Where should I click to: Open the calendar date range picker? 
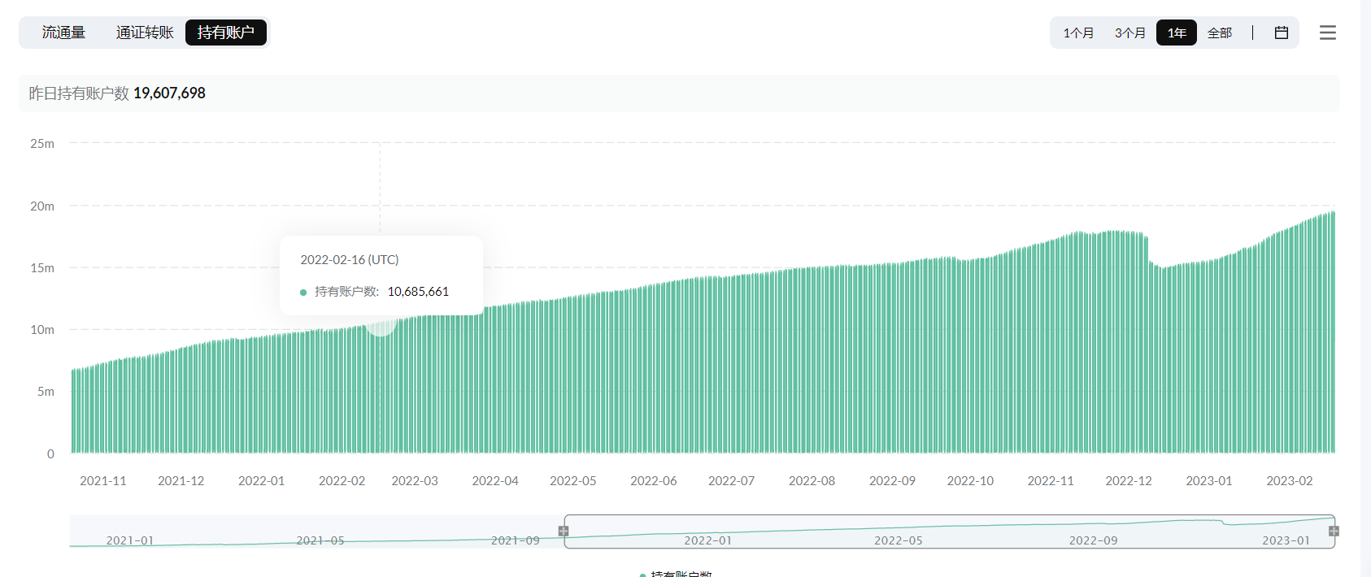[1282, 33]
